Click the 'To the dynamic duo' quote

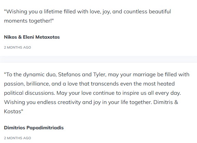coord(96,93)
